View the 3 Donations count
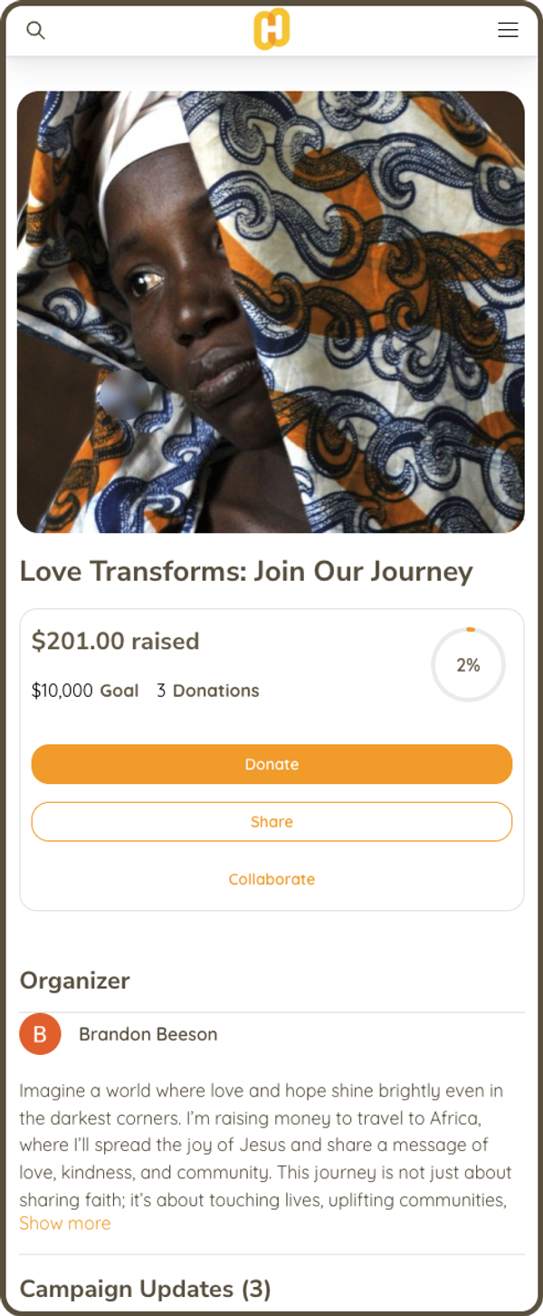The image size is (543, 1316). pos(208,691)
